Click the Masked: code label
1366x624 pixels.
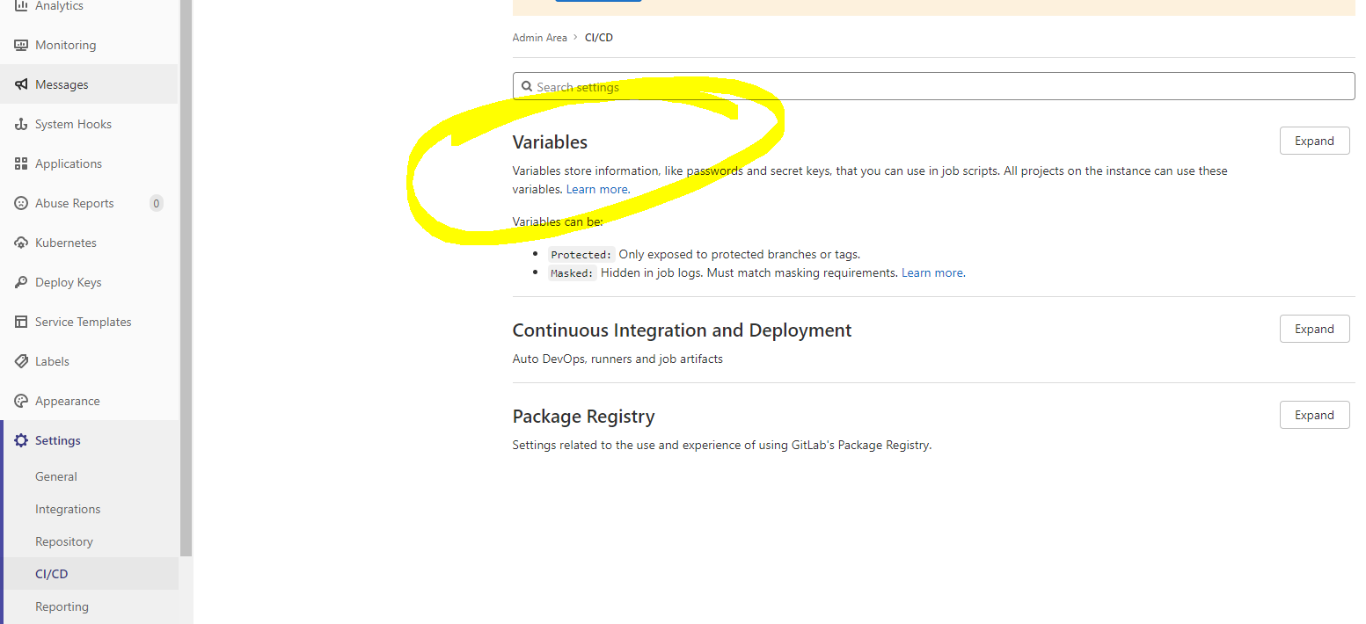[x=573, y=273]
